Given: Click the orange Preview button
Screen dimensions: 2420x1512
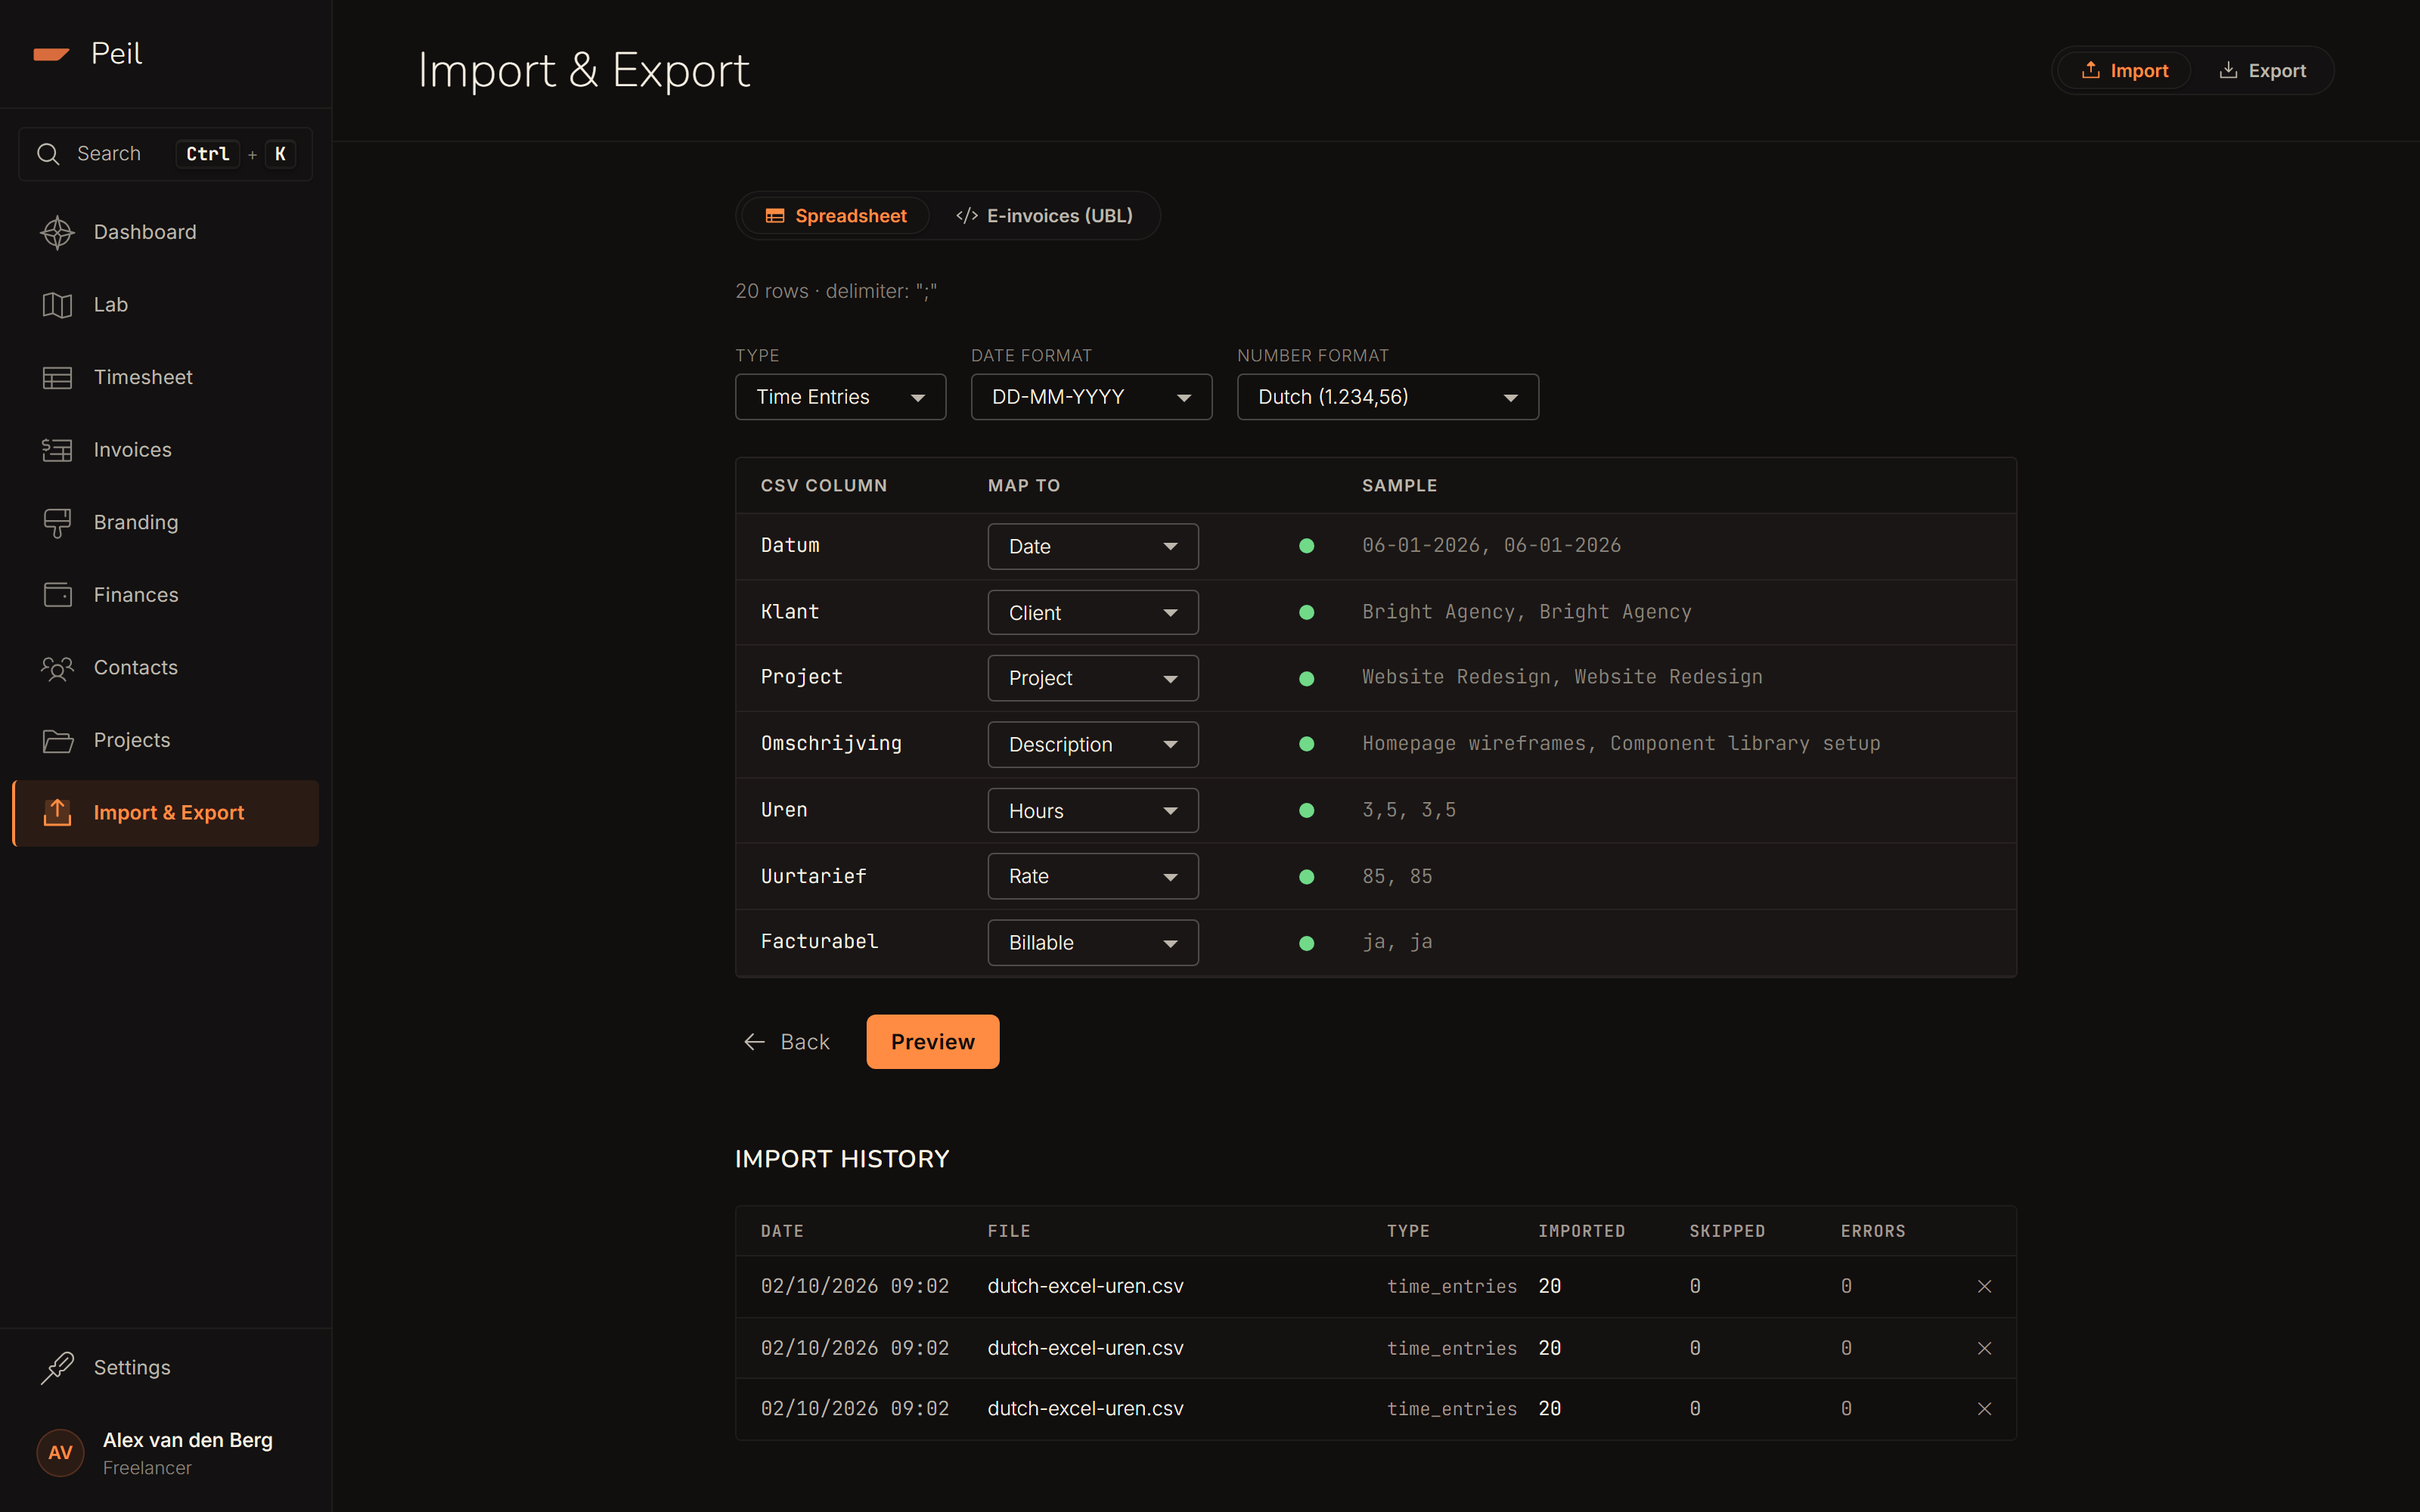Looking at the screenshot, I should click(932, 1042).
